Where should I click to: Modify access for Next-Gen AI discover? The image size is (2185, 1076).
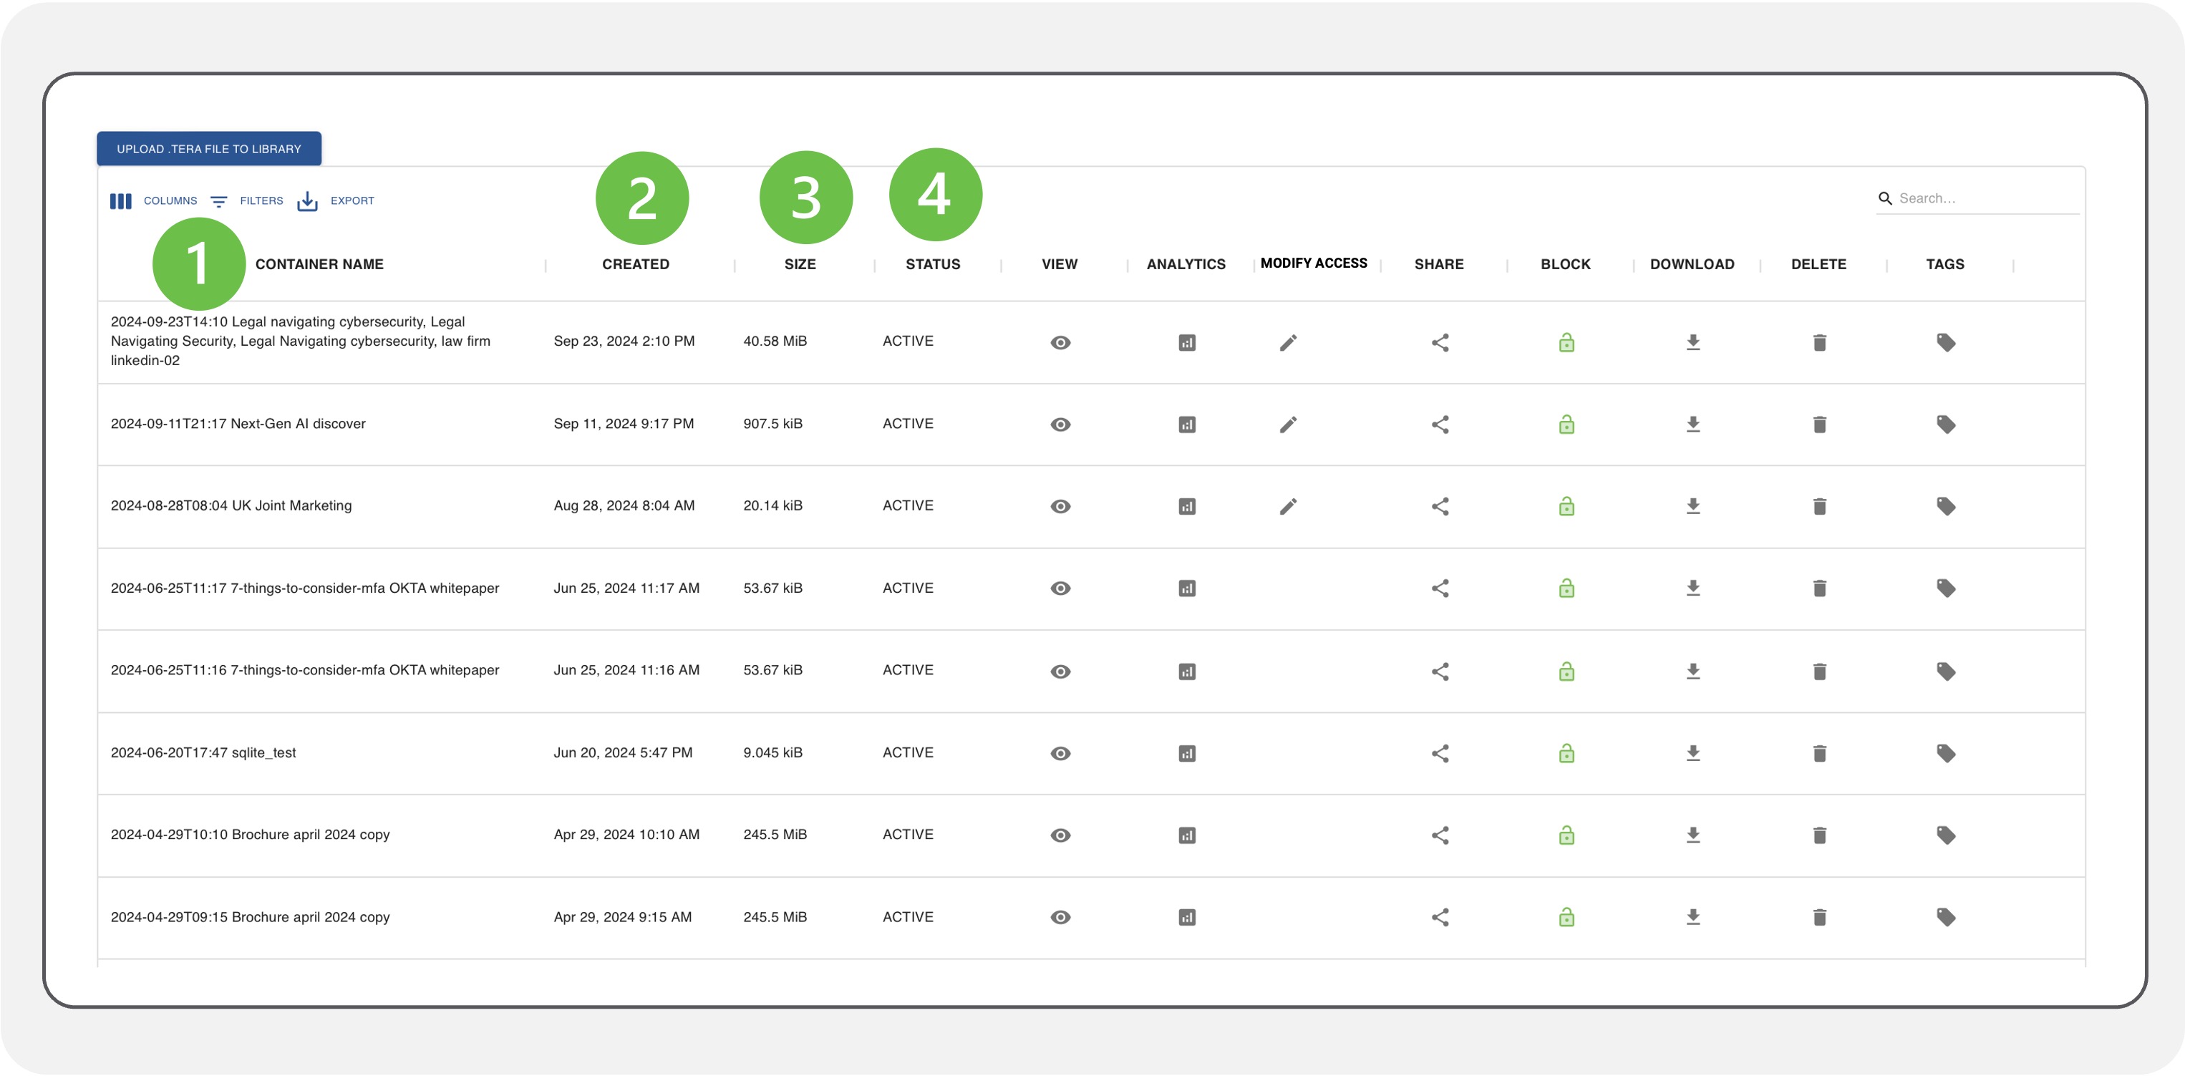tap(1287, 425)
